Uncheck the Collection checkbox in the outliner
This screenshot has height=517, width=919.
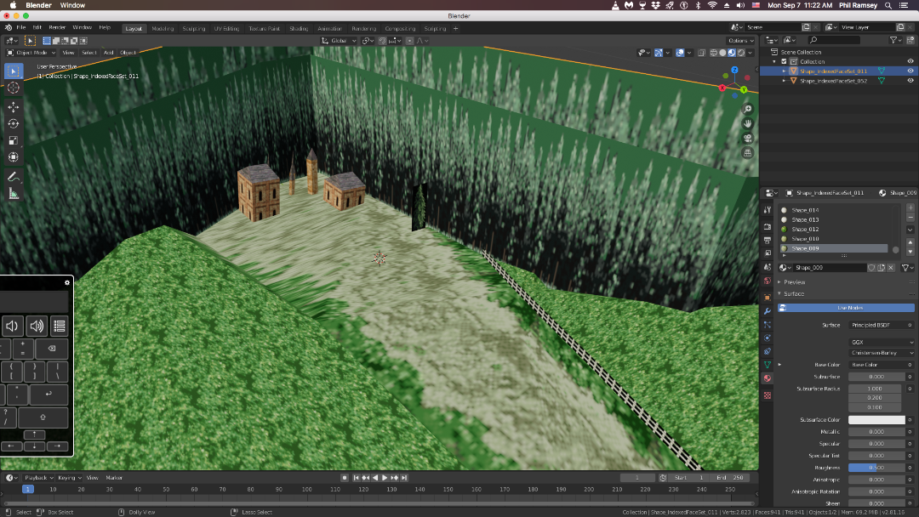pos(784,61)
